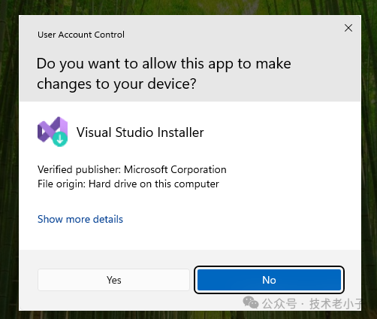
Task: Click the Verified publisher label
Action: coord(80,170)
